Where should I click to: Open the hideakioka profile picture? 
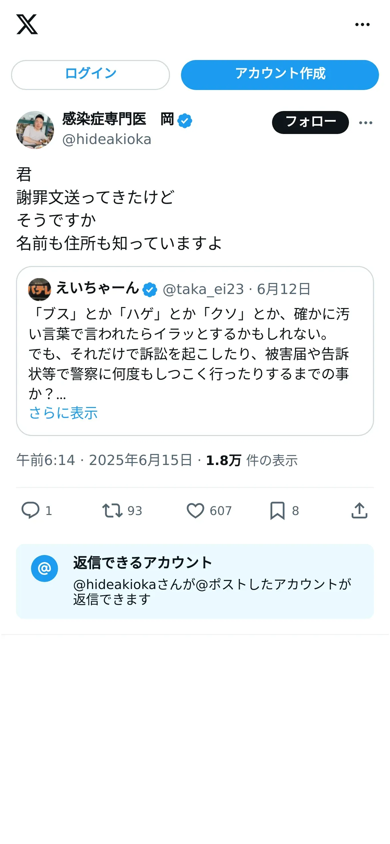point(35,130)
